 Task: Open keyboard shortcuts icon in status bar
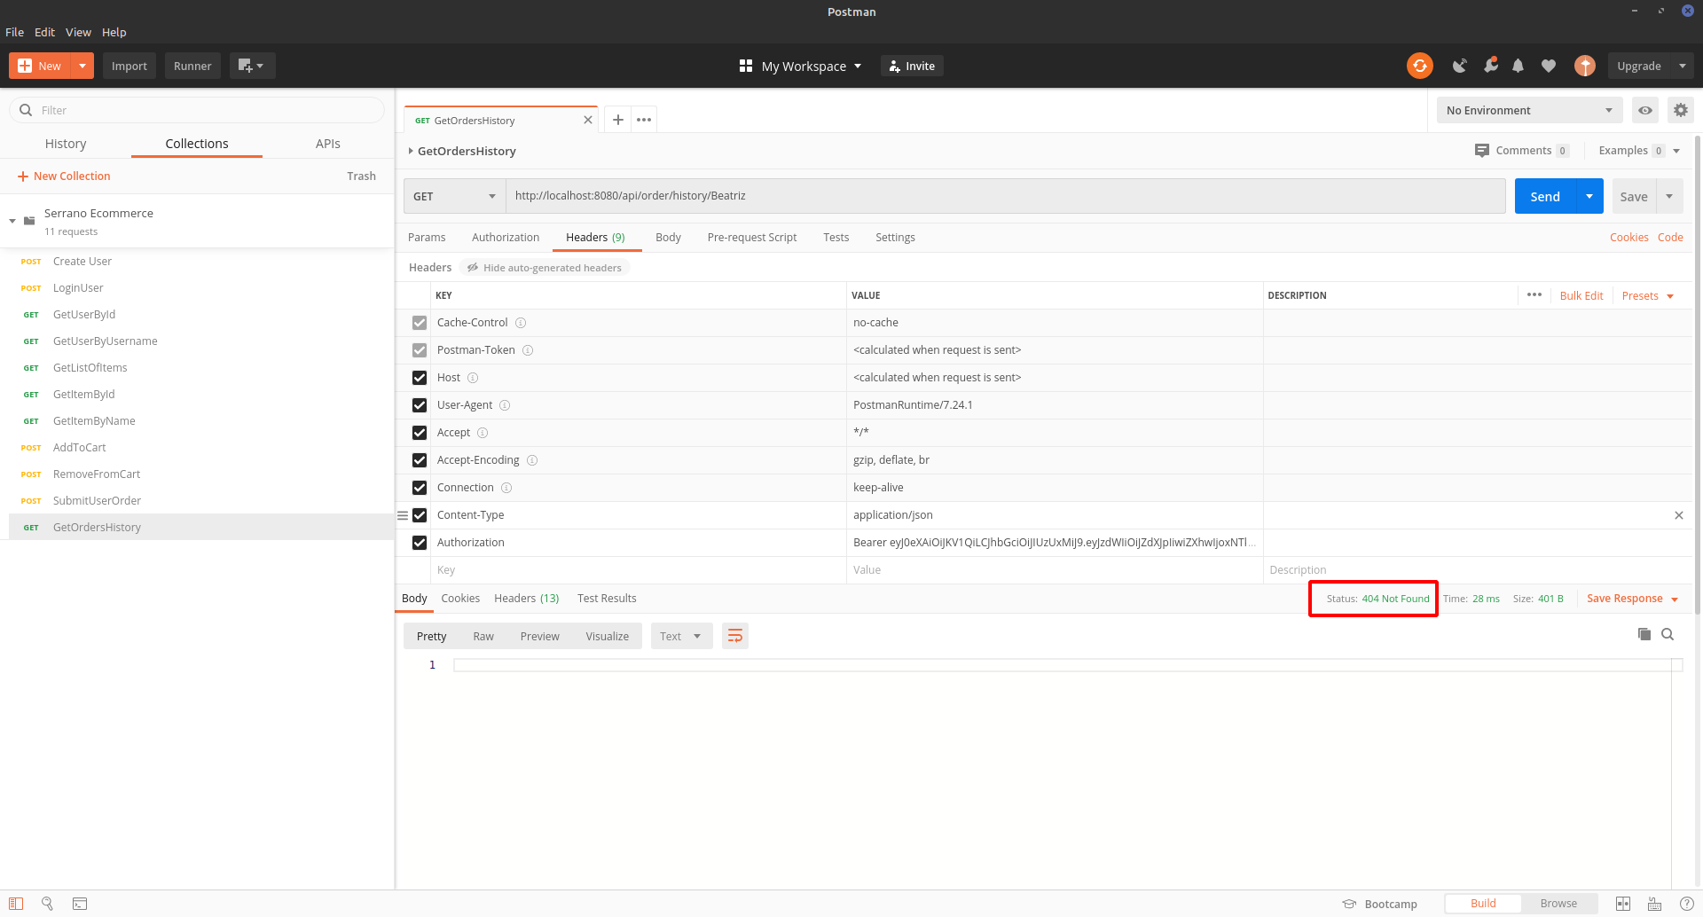coord(1655,904)
